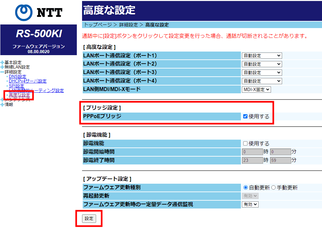Click the 設定 button to apply
The height and width of the screenshot is (231, 322).
(x=89, y=219)
